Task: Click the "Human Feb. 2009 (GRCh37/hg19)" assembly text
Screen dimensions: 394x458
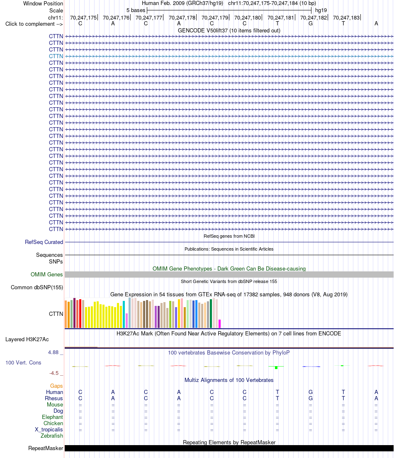Action: tap(182, 3)
